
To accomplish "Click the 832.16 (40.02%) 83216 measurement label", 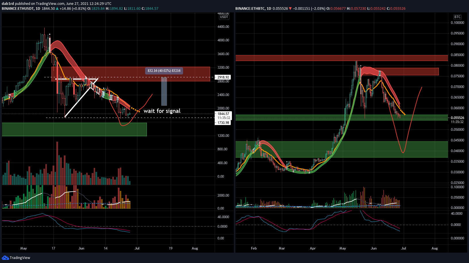I will [x=164, y=71].
